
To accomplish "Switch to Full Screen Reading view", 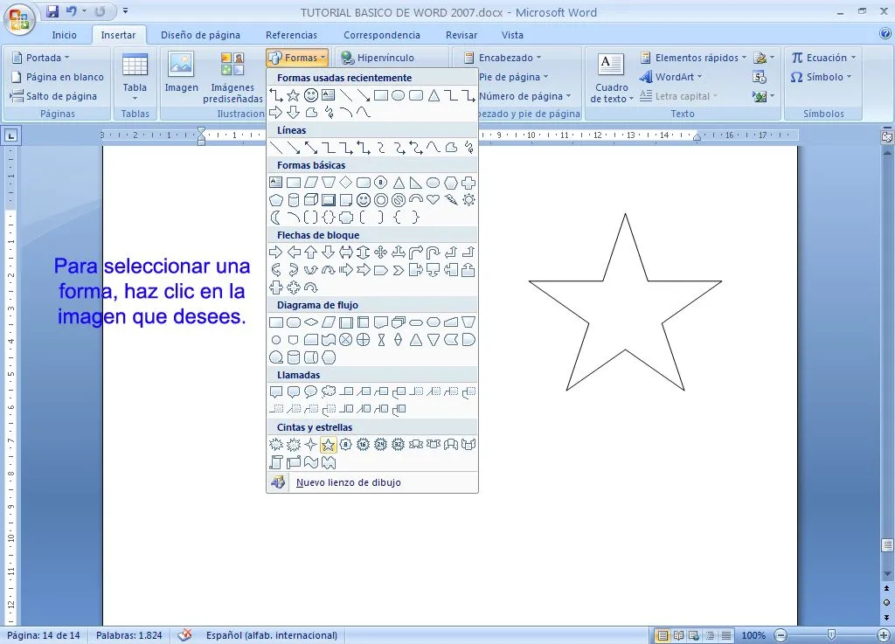I will [x=678, y=635].
